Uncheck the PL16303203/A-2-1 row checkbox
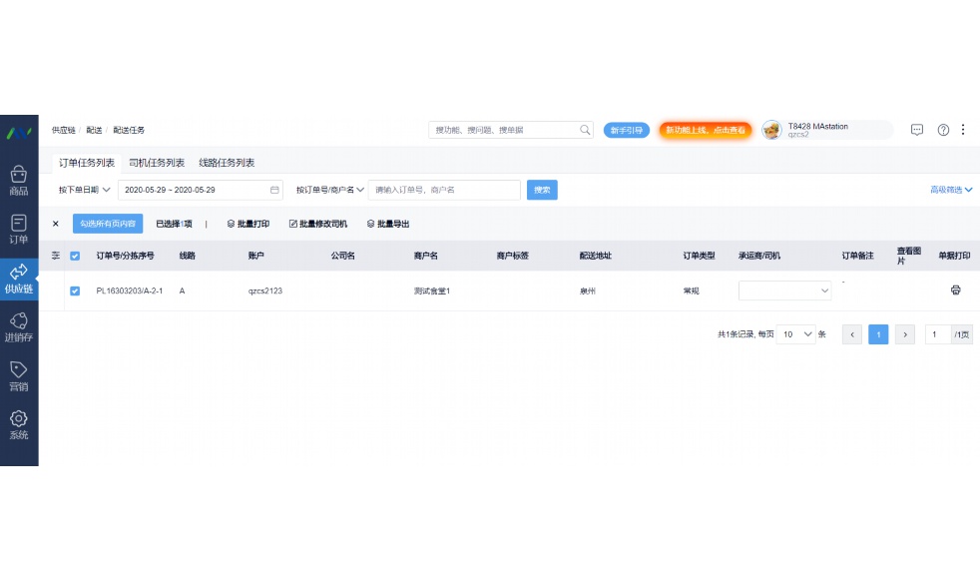980x581 pixels. click(75, 290)
